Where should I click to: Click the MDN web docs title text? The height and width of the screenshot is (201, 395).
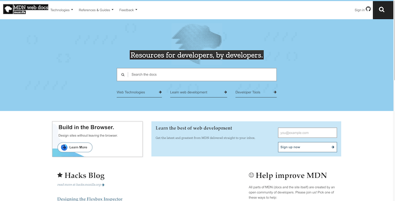click(31, 7)
